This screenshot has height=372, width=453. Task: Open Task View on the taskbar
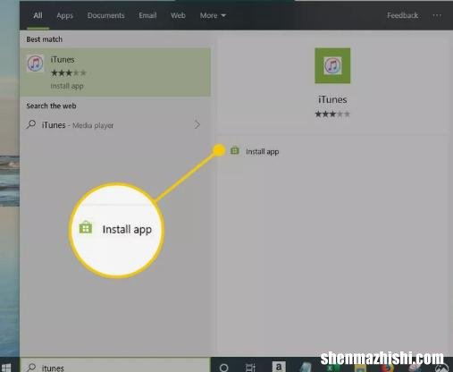[250, 368]
